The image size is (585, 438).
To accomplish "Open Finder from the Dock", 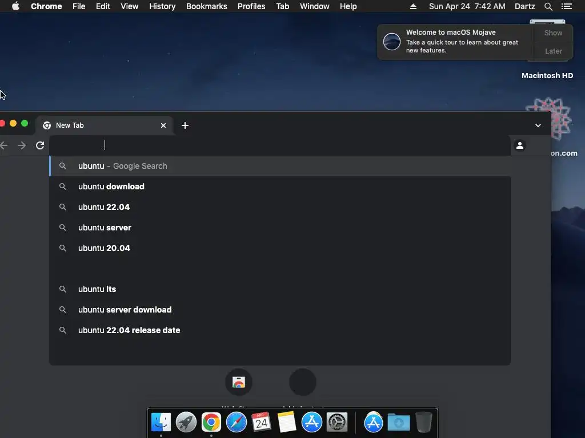I will click(161, 423).
